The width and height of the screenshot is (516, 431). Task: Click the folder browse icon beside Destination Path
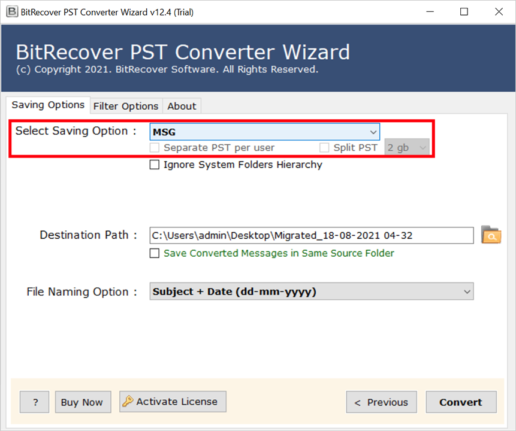[491, 235]
